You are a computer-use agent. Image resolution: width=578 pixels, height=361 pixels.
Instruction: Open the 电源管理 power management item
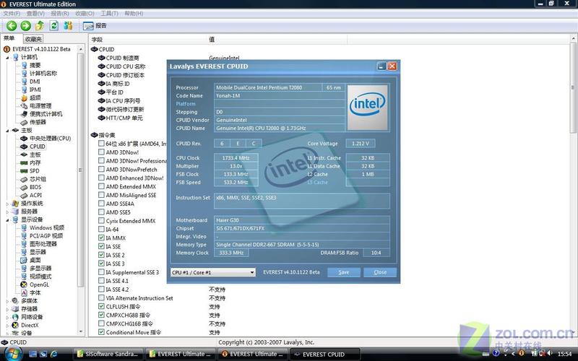(x=40, y=105)
